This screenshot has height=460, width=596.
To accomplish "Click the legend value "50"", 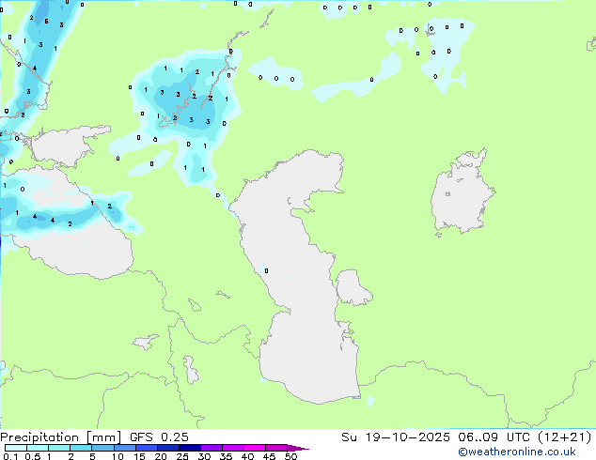I will [290, 456].
